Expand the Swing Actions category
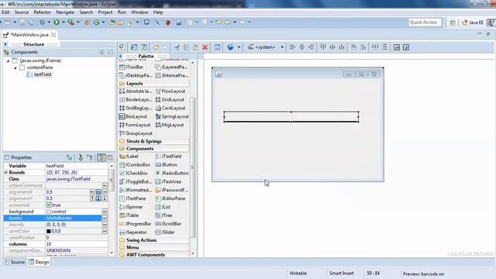Image resolution: width=496 pixels, height=279 pixels. [x=154, y=240]
